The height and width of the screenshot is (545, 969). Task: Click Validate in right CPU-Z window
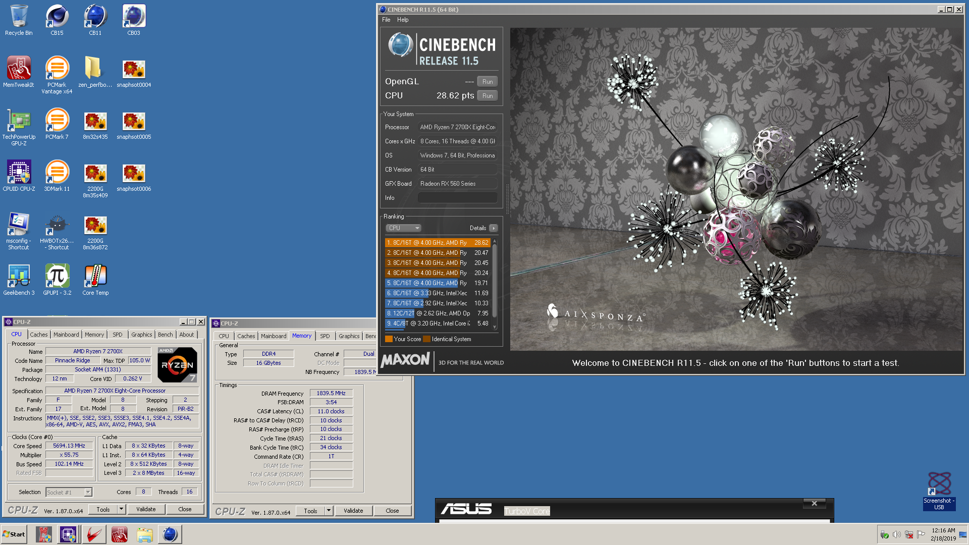pos(353,511)
